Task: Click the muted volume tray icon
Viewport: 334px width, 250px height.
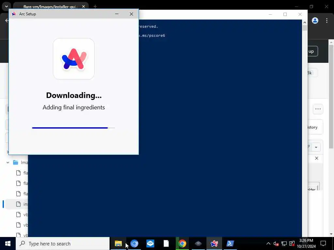Action: click(x=276, y=243)
